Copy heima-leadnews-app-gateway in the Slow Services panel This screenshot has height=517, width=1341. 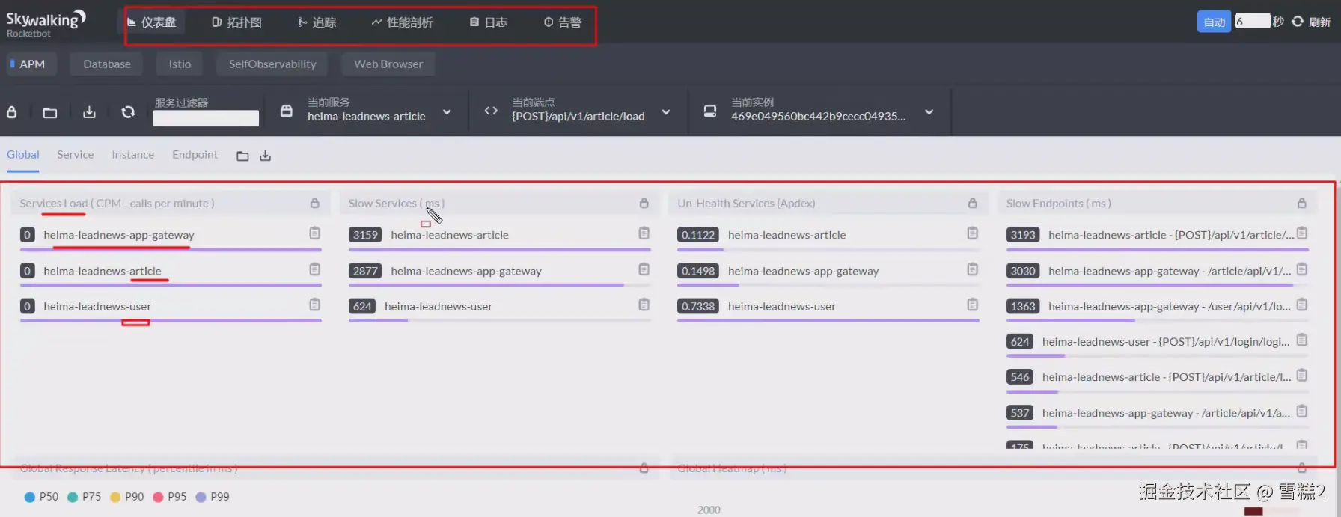point(644,269)
